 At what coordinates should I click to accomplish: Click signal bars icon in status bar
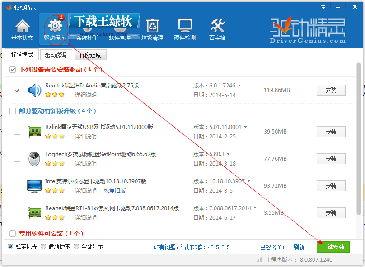pyautogui.click(x=260, y=260)
